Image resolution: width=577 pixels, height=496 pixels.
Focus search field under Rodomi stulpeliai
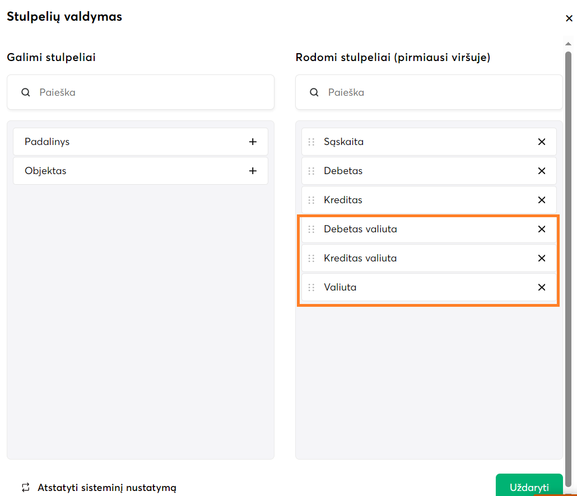tap(440, 92)
